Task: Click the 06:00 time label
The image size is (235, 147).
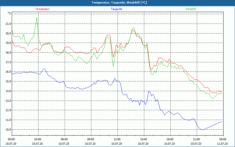Action: (x=65, y=139)
